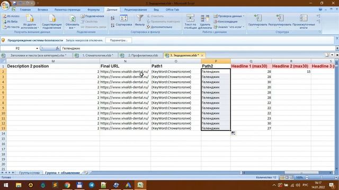Select column N header
Viewport: 339px width, 190px height.
tap(125, 61)
